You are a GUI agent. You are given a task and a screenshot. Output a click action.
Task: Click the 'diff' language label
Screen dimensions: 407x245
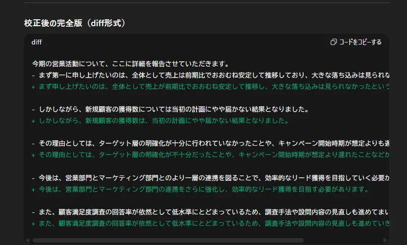pos(37,42)
